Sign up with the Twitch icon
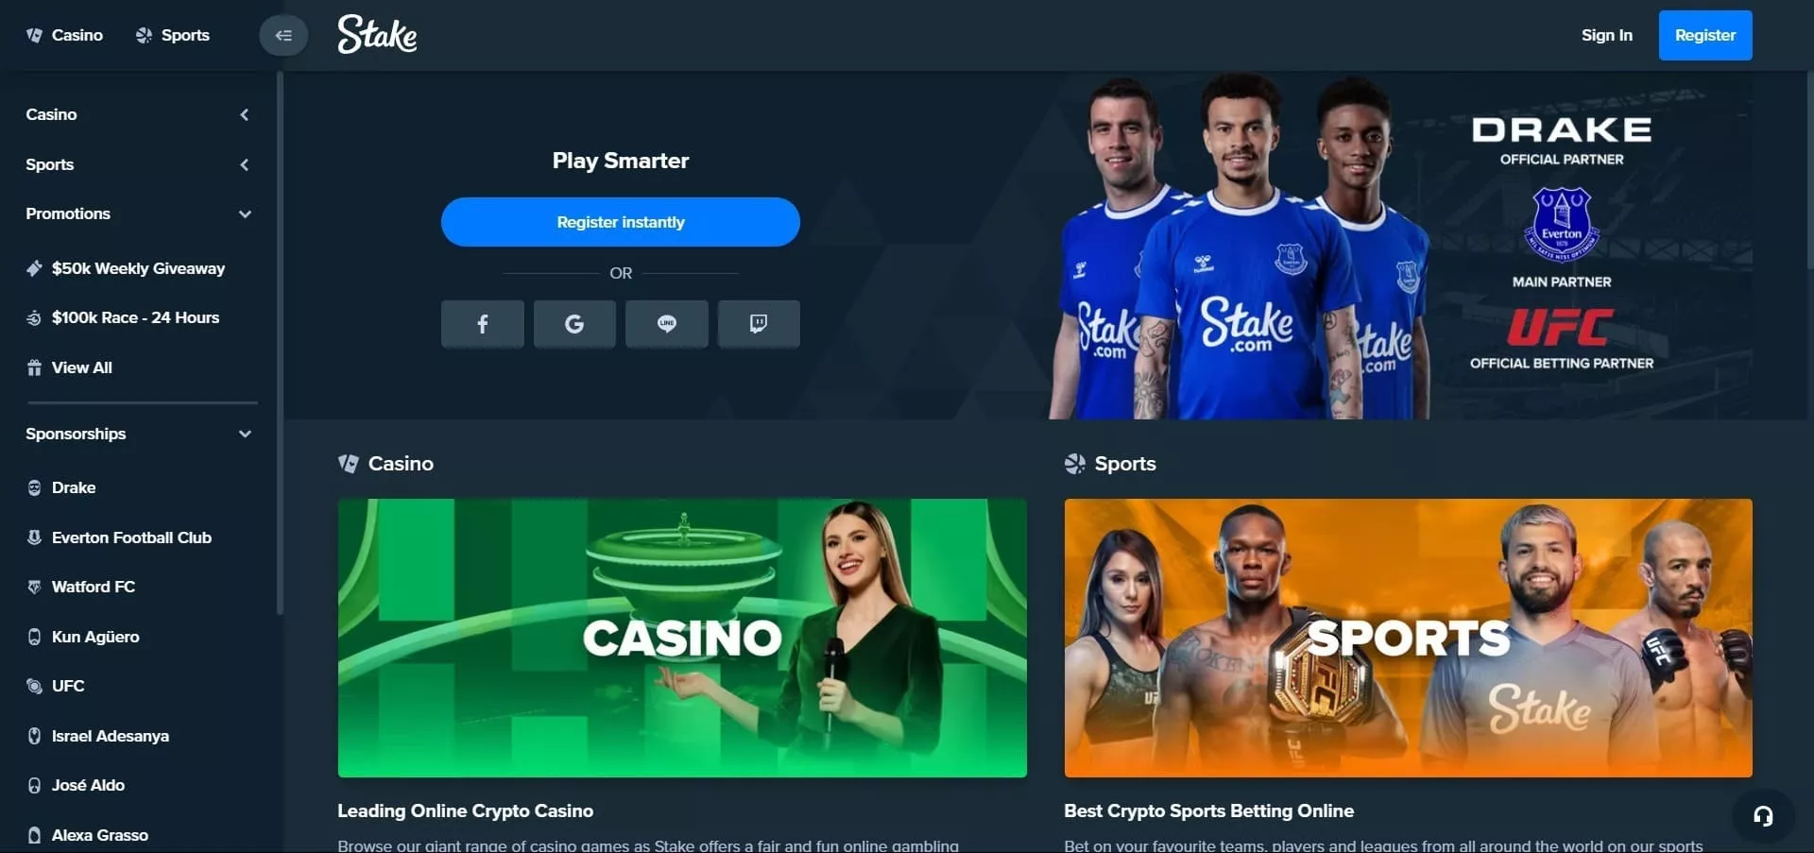Viewport: 1814px width, 853px height. (759, 324)
